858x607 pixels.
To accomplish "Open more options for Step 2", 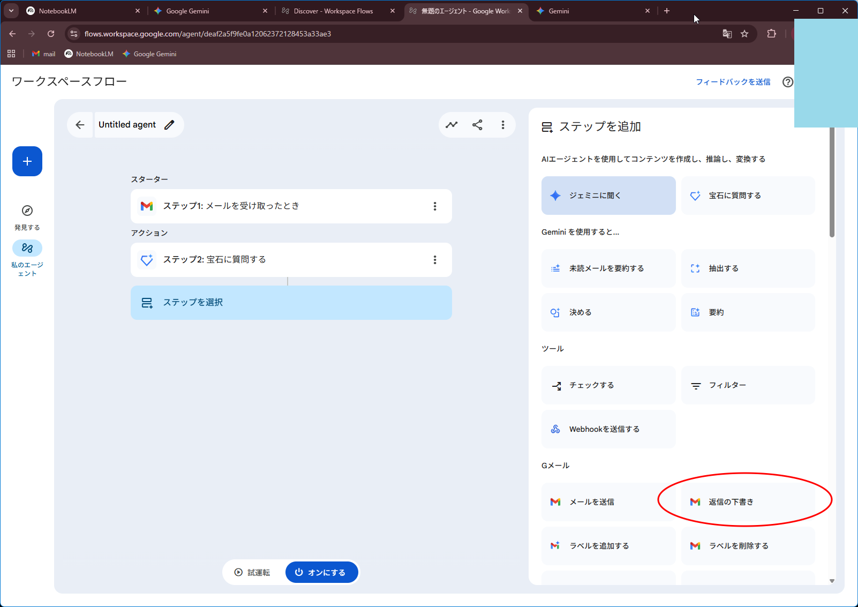I will [434, 260].
